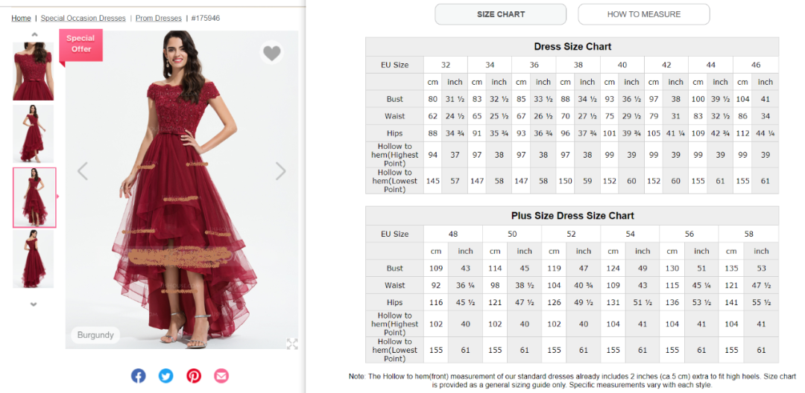Screen dimensions: 805x393
Task: Select fourth dress thumbnail
Action: pyautogui.click(x=34, y=258)
